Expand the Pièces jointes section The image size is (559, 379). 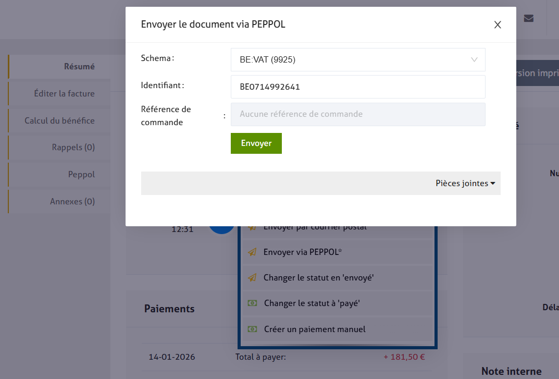[x=465, y=184]
